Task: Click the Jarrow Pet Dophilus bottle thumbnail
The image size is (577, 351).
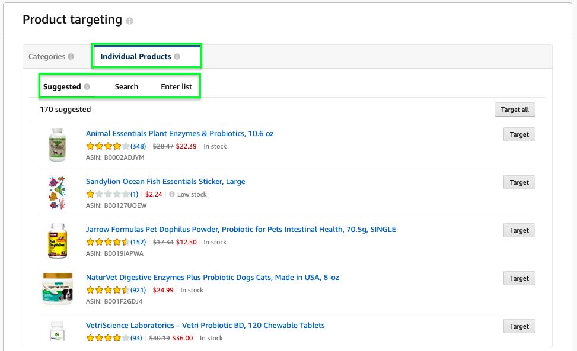Action: click(x=58, y=241)
